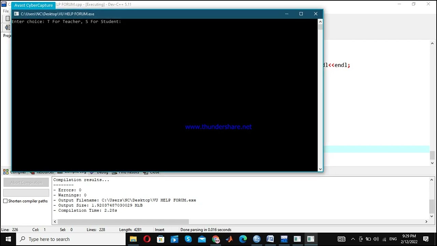Launch Opera browser from the taskbar

[x=147, y=239]
